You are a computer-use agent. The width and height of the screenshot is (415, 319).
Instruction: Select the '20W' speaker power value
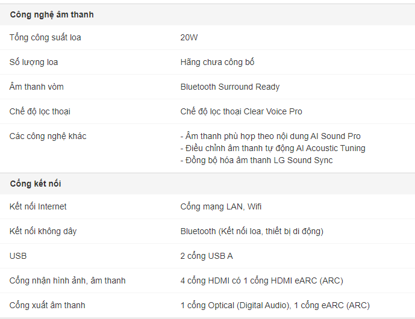tap(189, 37)
